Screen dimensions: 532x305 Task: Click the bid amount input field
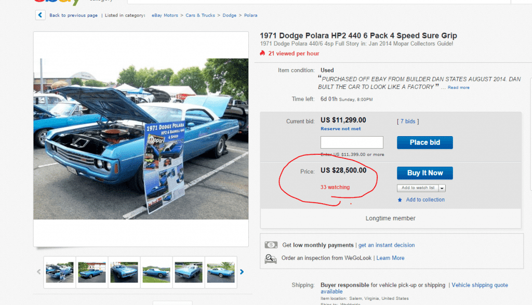pos(352,142)
